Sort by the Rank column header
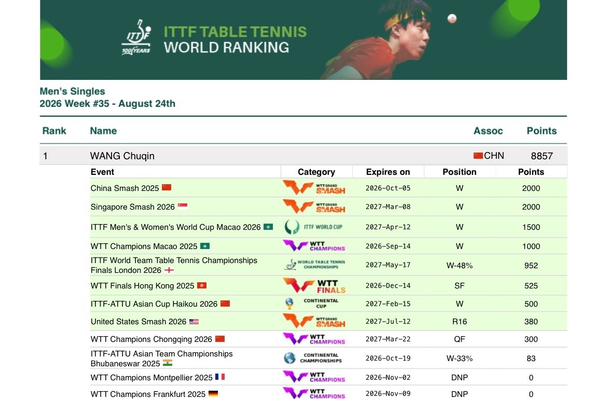The image size is (607, 399). tap(54, 131)
